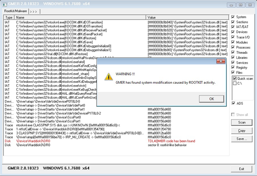The image size is (257, 176).
Task: Select the 'sector 0: rootkit-like behavior' row
Action: (x=116, y=145)
